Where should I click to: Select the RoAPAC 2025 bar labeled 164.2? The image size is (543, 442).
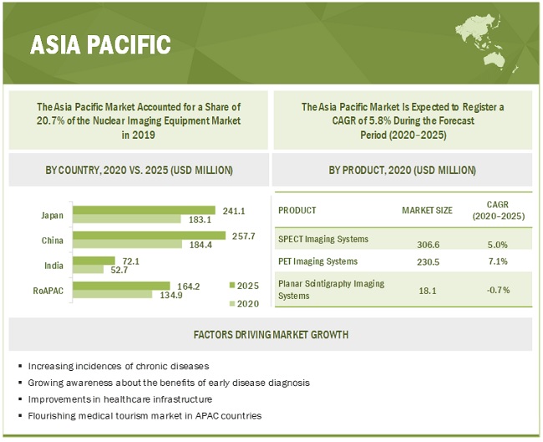121,285
